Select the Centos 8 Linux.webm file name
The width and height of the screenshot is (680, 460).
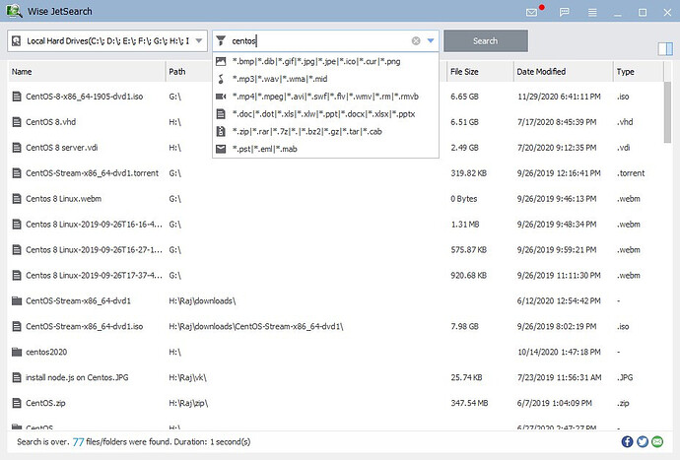[x=63, y=199]
